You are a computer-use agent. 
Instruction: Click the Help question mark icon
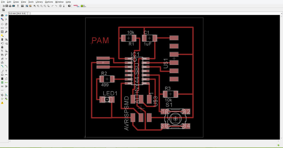pos(69,6)
